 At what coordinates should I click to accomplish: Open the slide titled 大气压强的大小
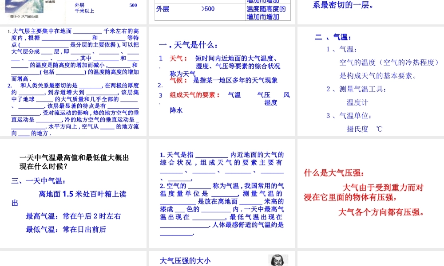[x=222, y=258]
